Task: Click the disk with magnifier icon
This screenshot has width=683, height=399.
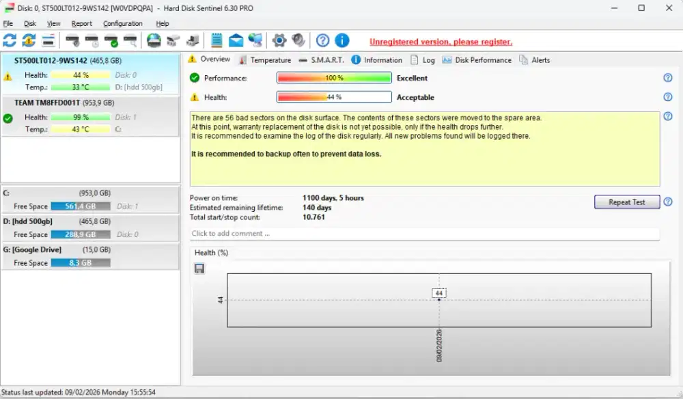Action: pyautogui.click(x=130, y=41)
